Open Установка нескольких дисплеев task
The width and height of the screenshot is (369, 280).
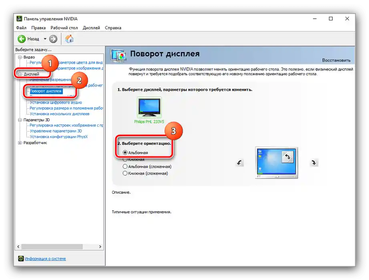[x=60, y=114]
